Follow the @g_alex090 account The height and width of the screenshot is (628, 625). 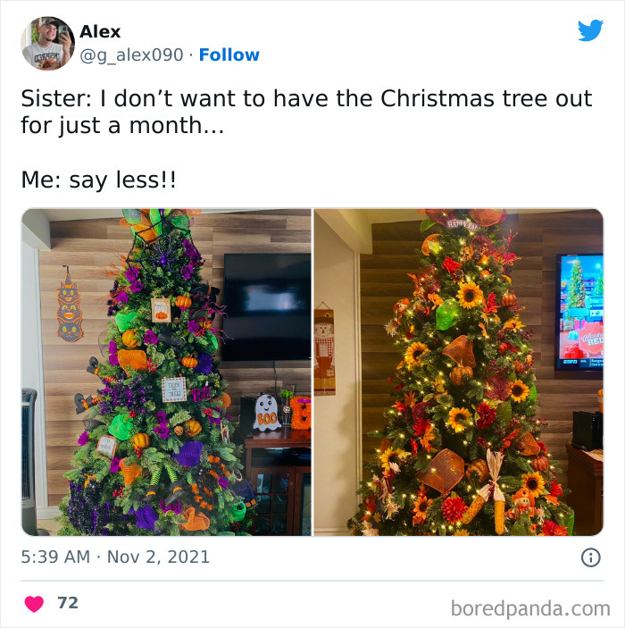click(229, 54)
